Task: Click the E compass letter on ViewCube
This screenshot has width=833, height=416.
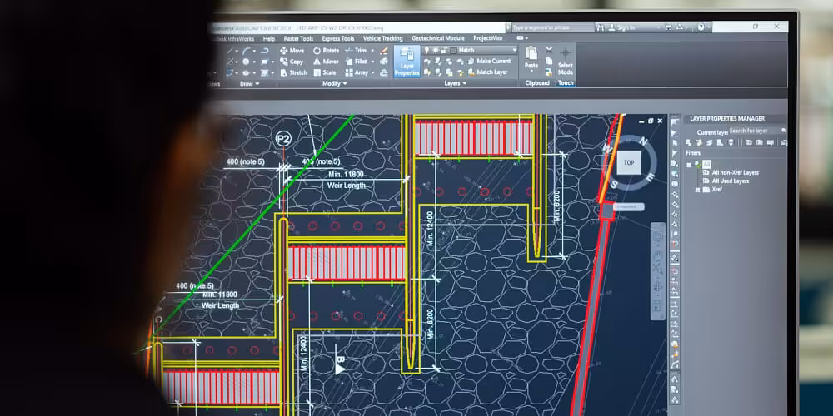Action: point(651,176)
